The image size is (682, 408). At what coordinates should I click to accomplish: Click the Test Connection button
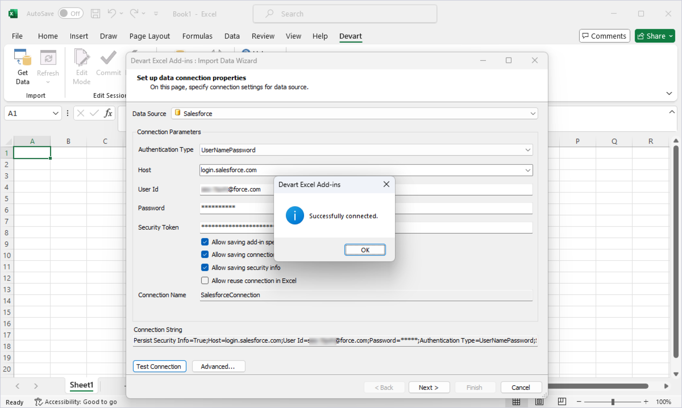pyautogui.click(x=159, y=366)
